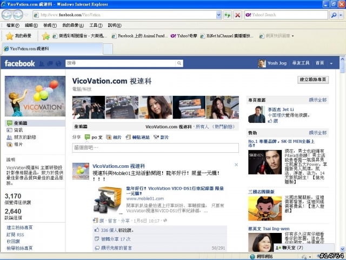The image size is (346, 260).
Task: Click 顯示全部 next to 贊助
Action: point(318,133)
